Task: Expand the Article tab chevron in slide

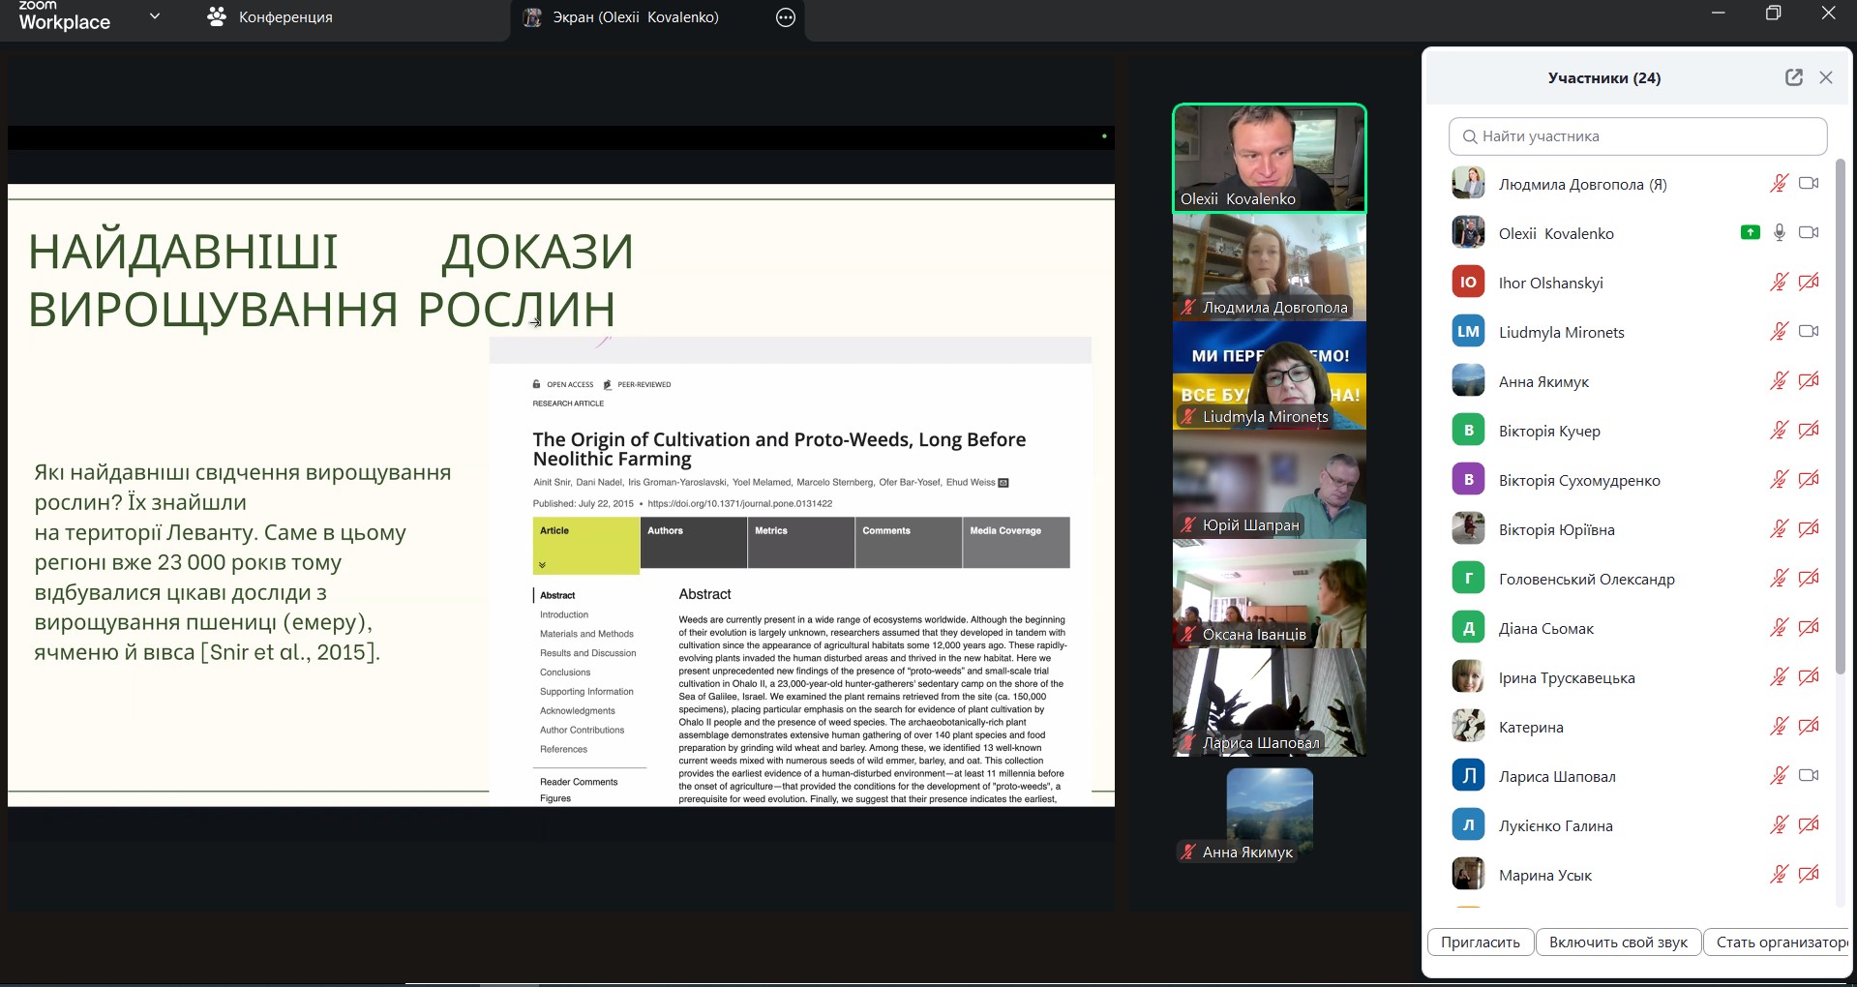Action: [542, 564]
